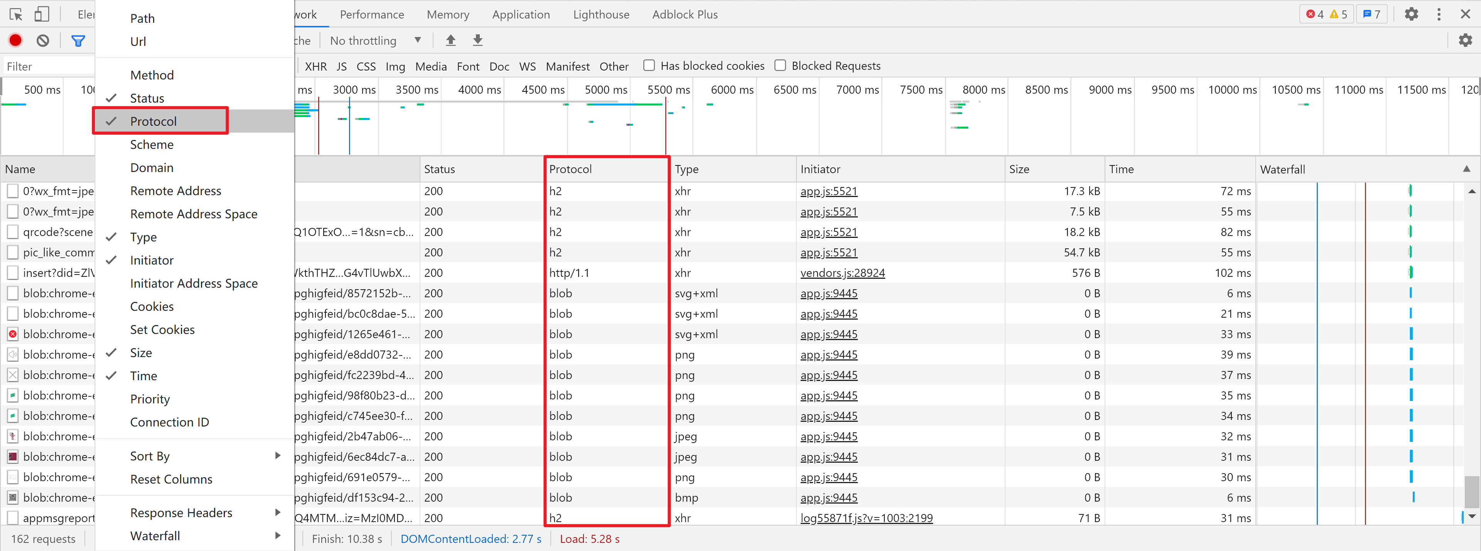This screenshot has width=1481, height=551.
Task: Click the inspect element cursor icon
Action: (16, 14)
